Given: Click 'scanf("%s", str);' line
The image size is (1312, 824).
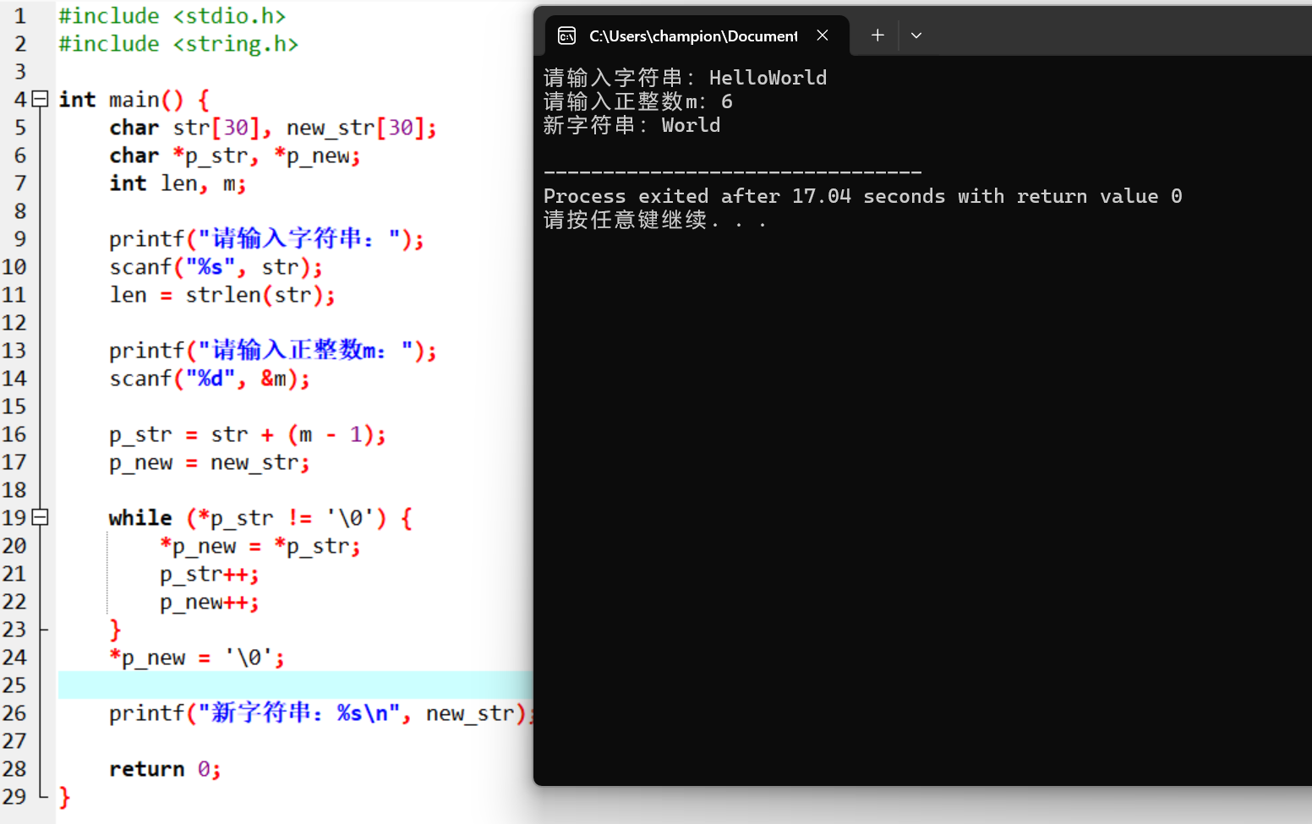Looking at the screenshot, I should point(216,267).
